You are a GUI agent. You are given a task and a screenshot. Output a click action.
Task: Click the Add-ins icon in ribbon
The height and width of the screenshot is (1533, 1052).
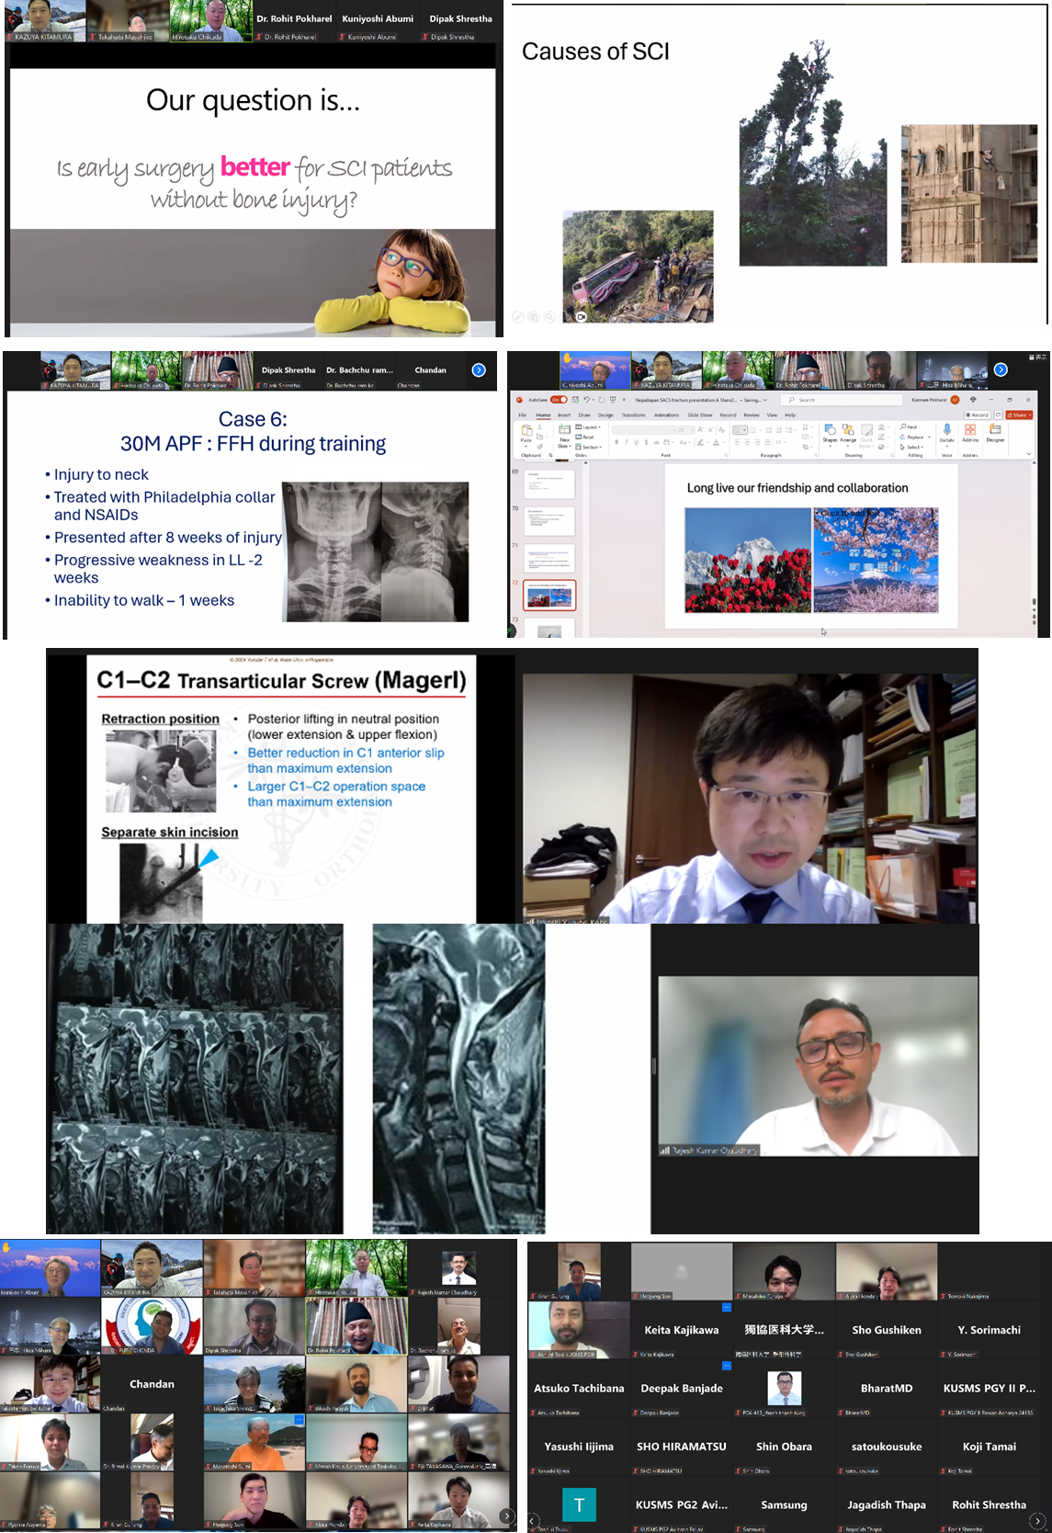point(970,432)
